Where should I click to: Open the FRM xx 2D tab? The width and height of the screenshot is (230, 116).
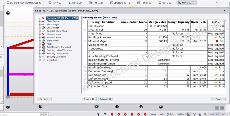(144, 3)
